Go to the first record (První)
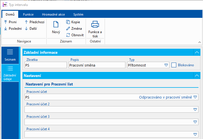 point(11,22)
